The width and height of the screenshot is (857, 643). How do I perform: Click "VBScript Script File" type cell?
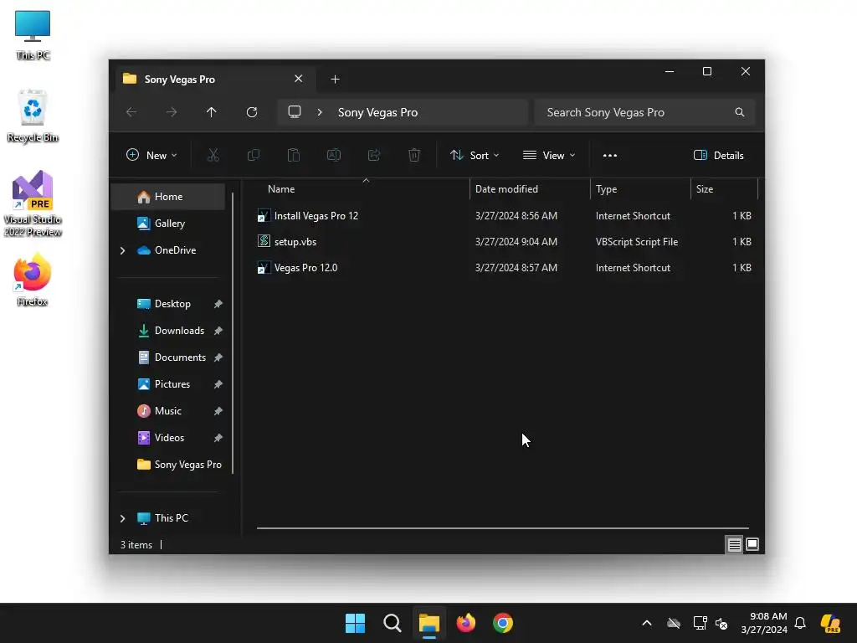pos(637,242)
